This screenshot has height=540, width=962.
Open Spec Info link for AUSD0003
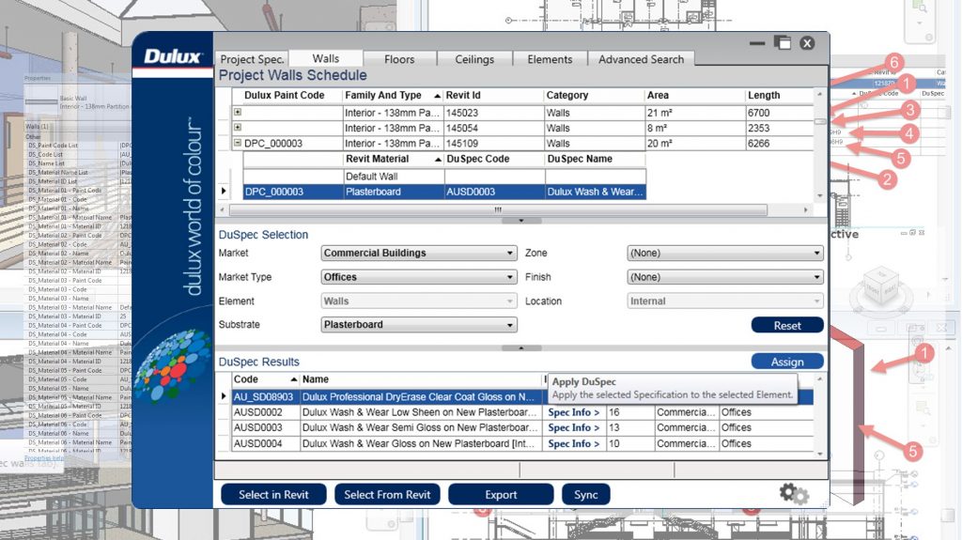573,427
